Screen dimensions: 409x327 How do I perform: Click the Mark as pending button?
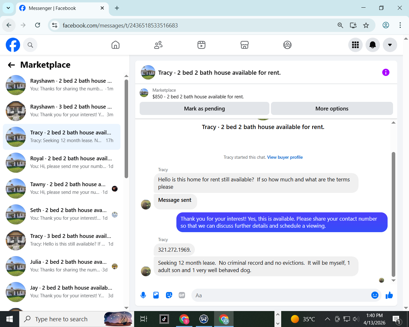pos(204,109)
